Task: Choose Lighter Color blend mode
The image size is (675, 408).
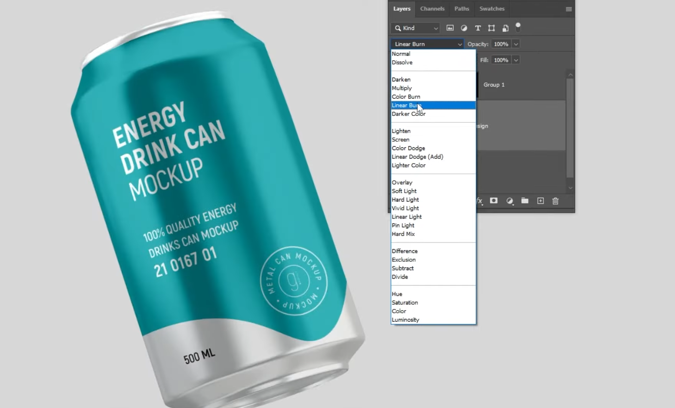Action: pyautogui.click(x=433, y=165)
